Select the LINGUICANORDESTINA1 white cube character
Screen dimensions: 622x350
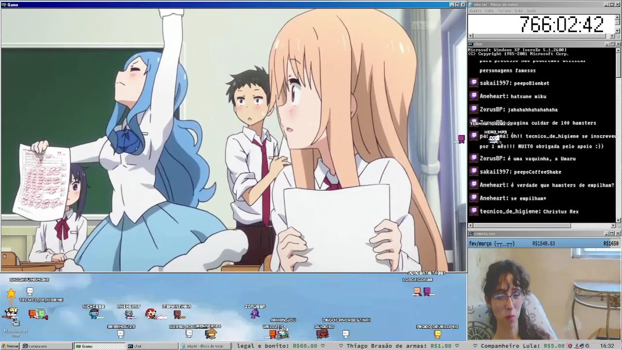[346, 333]
